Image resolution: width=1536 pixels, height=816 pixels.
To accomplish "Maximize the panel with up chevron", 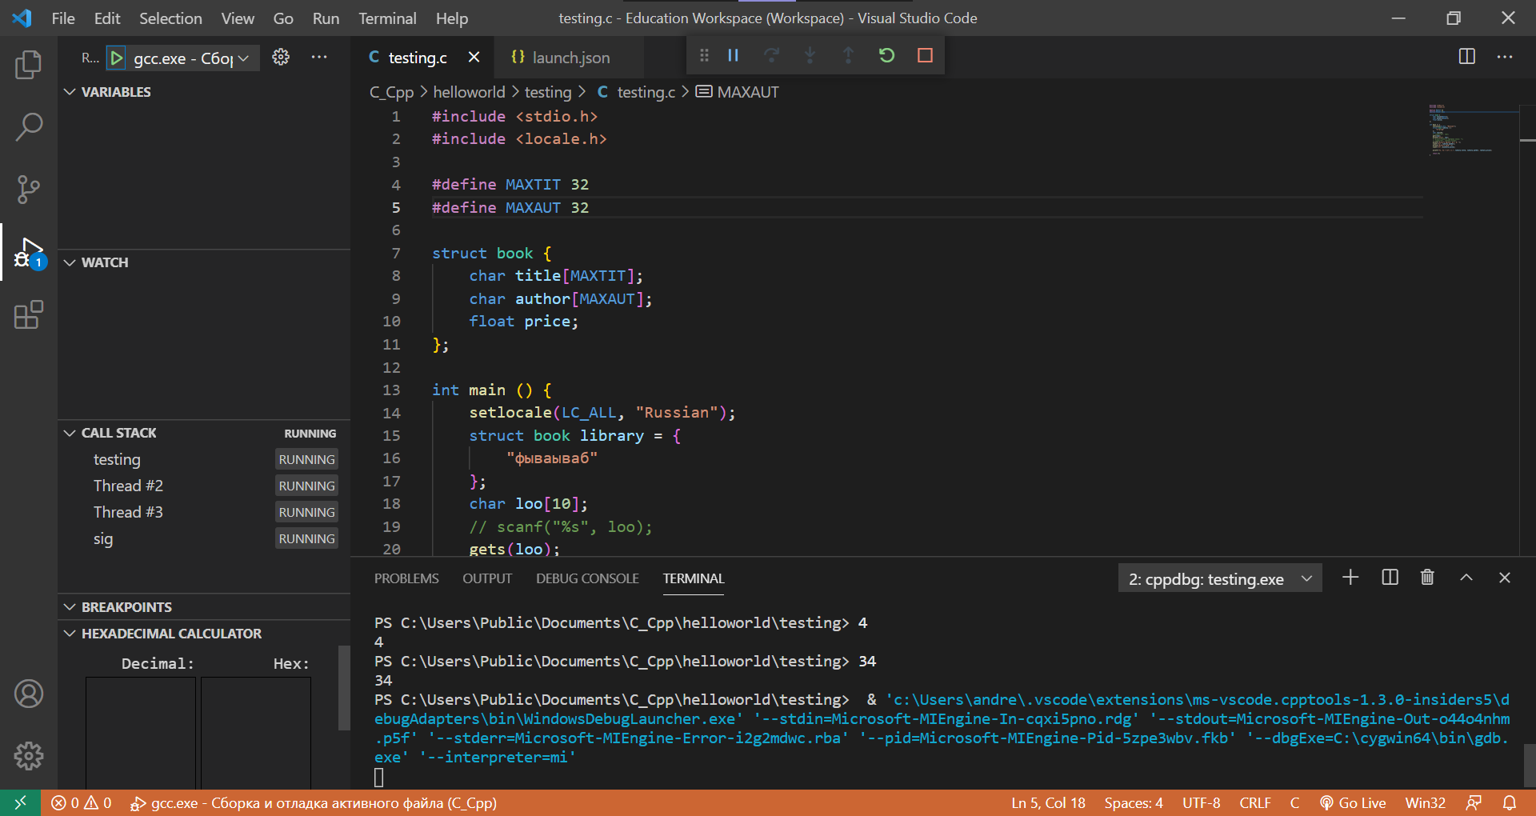I will 1466,578.
